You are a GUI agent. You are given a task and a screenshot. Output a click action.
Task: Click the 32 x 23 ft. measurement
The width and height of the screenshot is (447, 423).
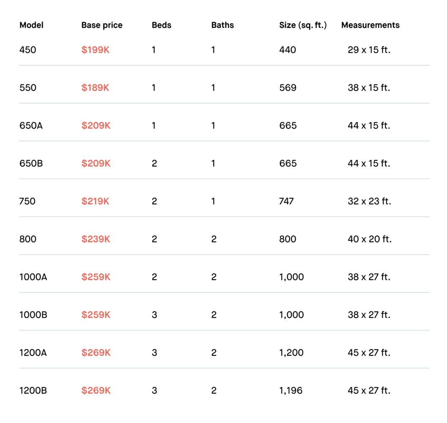[369, 201]
